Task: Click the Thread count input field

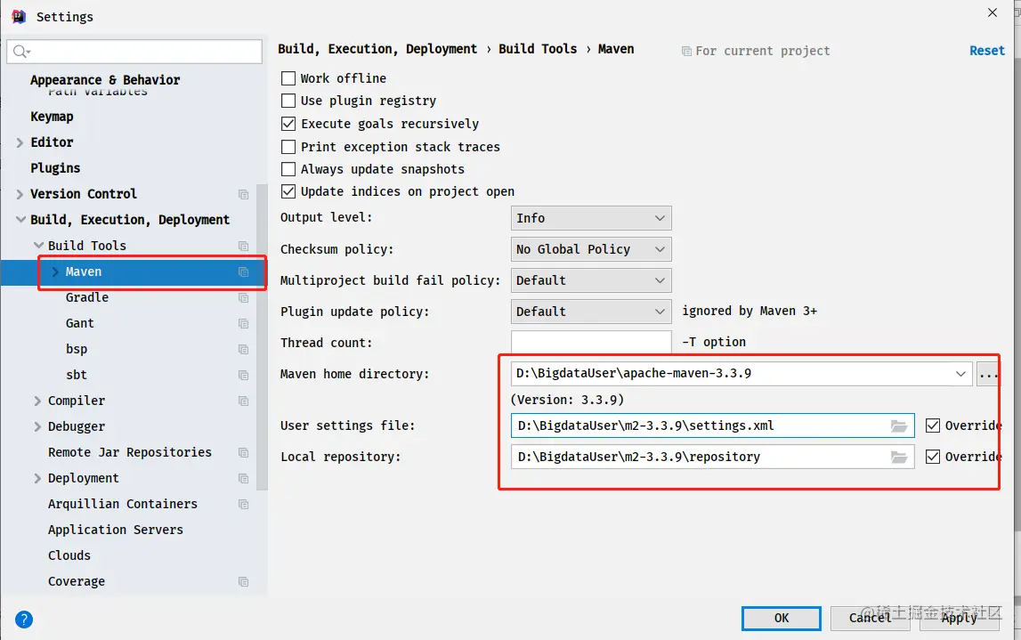Action: 591,342
